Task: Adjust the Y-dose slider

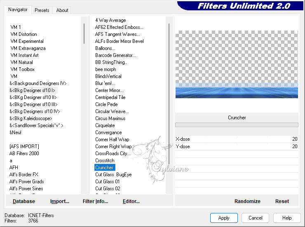Action: 237,147
